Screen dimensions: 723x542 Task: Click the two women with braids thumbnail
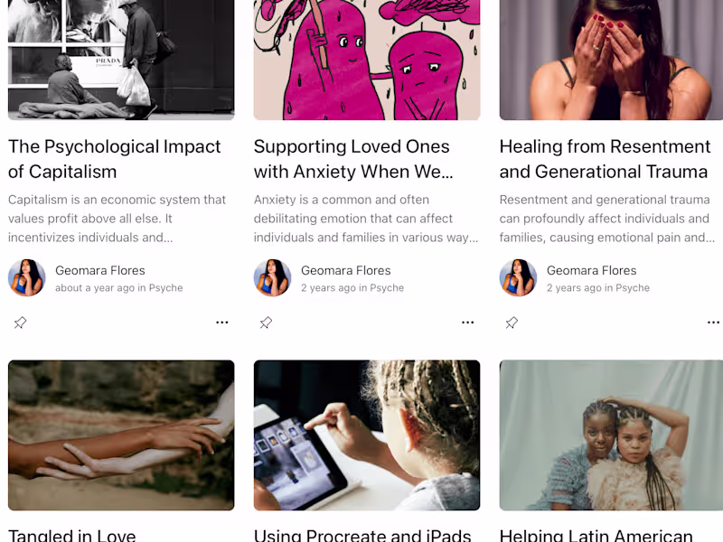(x=611, y=435)
